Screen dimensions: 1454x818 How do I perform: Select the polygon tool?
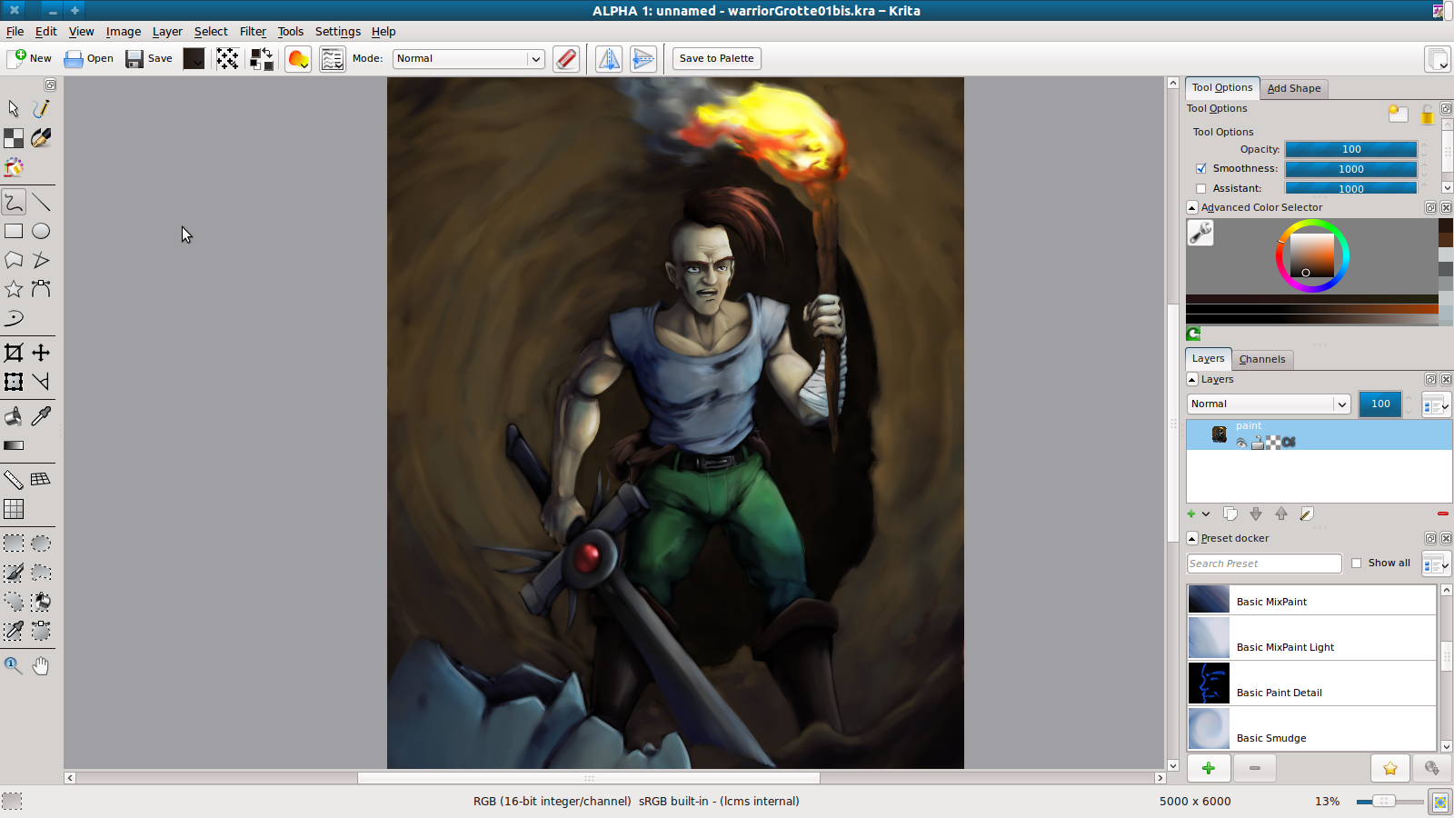(14, 260)
